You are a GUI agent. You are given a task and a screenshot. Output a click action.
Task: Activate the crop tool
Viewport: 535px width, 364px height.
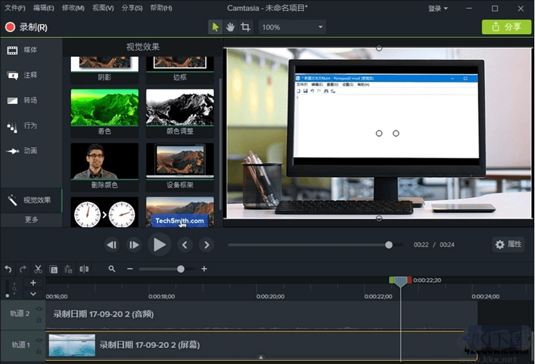245,27
